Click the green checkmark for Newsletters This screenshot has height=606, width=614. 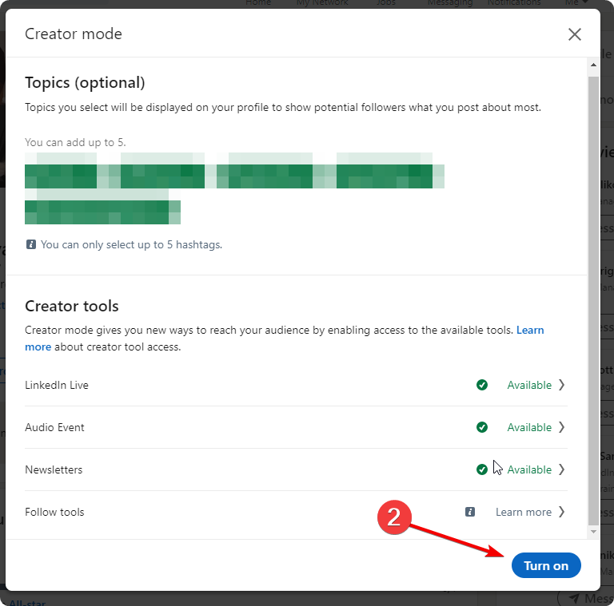[x=482, y=469]
